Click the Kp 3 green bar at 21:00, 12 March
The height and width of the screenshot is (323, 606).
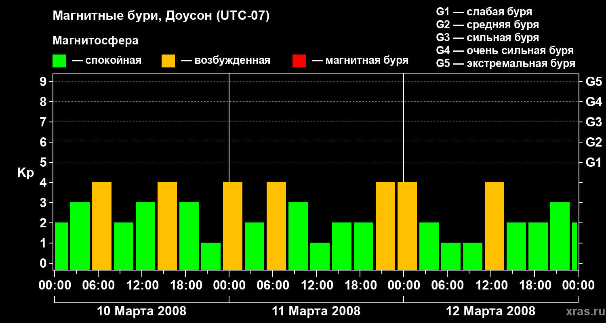[560, 236]
